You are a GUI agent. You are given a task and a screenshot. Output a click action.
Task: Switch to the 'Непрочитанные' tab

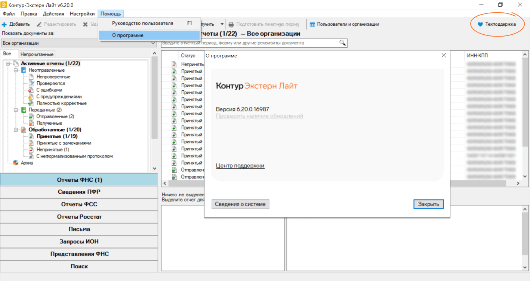point(37,54)
